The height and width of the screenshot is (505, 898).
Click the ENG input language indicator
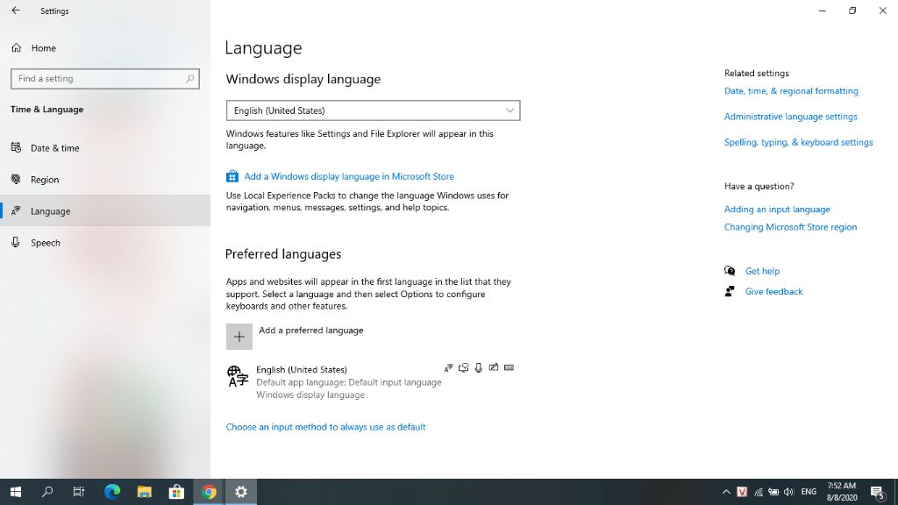pyautogui.click(x=809, y=492)
